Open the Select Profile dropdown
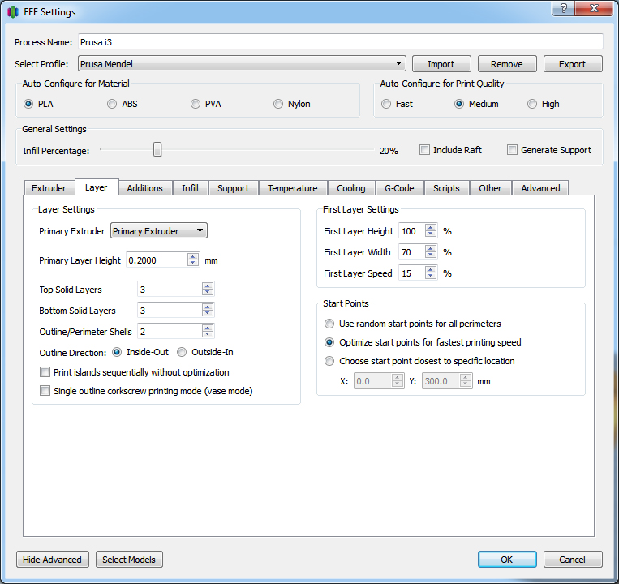Screen dimensions: 619x584 pyautogui.click(x=242, y=63)
